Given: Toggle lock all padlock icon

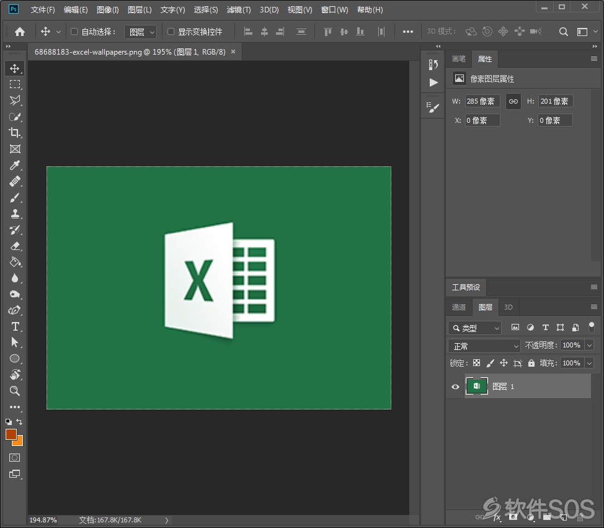Looking at the screenshot, I should pyautogui.click(x=531, y=363).
